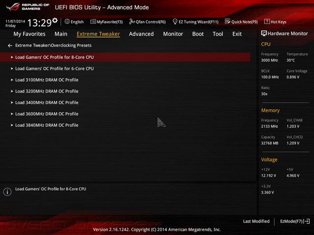Click the EZ Tuning Wizard lightbulb icon
The image size is (314, 235).
coord(175,22)
